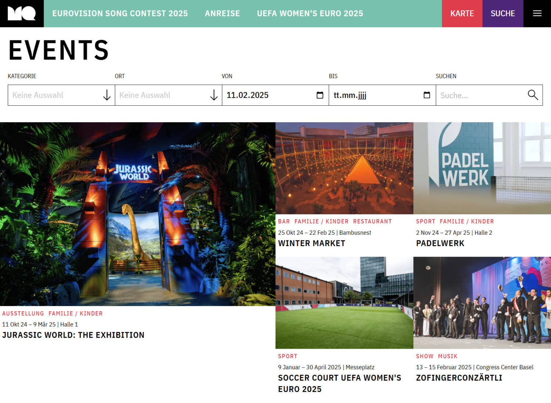Open the calendar picker for Von date
Image resolution: width=551 pixels, height=403 pixels.
coord(320,95)
